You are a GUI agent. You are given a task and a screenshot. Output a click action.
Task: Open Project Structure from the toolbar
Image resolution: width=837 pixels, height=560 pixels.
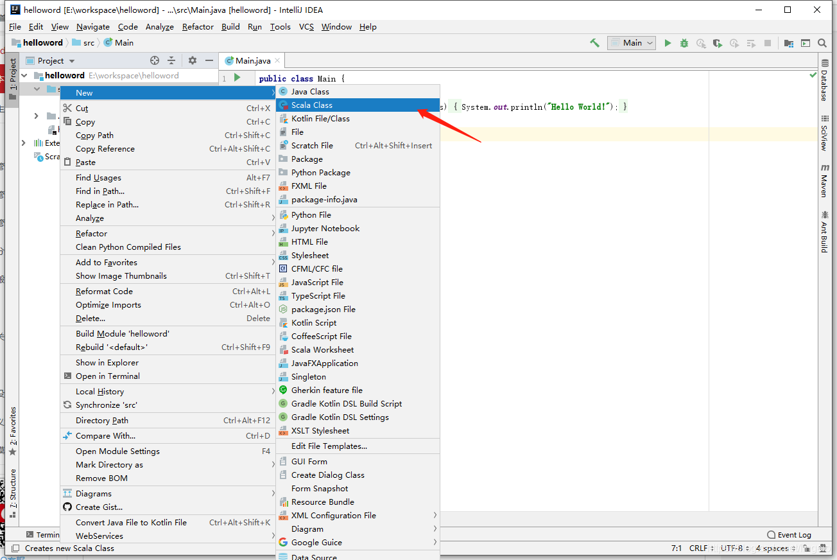[x=790, y=43]
